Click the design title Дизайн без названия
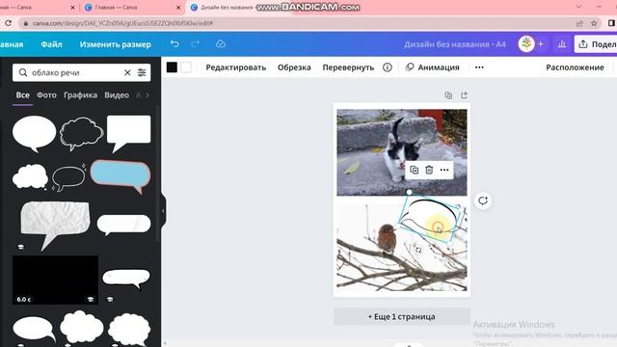This screenshot has width=617, height=347. (454, 44)
